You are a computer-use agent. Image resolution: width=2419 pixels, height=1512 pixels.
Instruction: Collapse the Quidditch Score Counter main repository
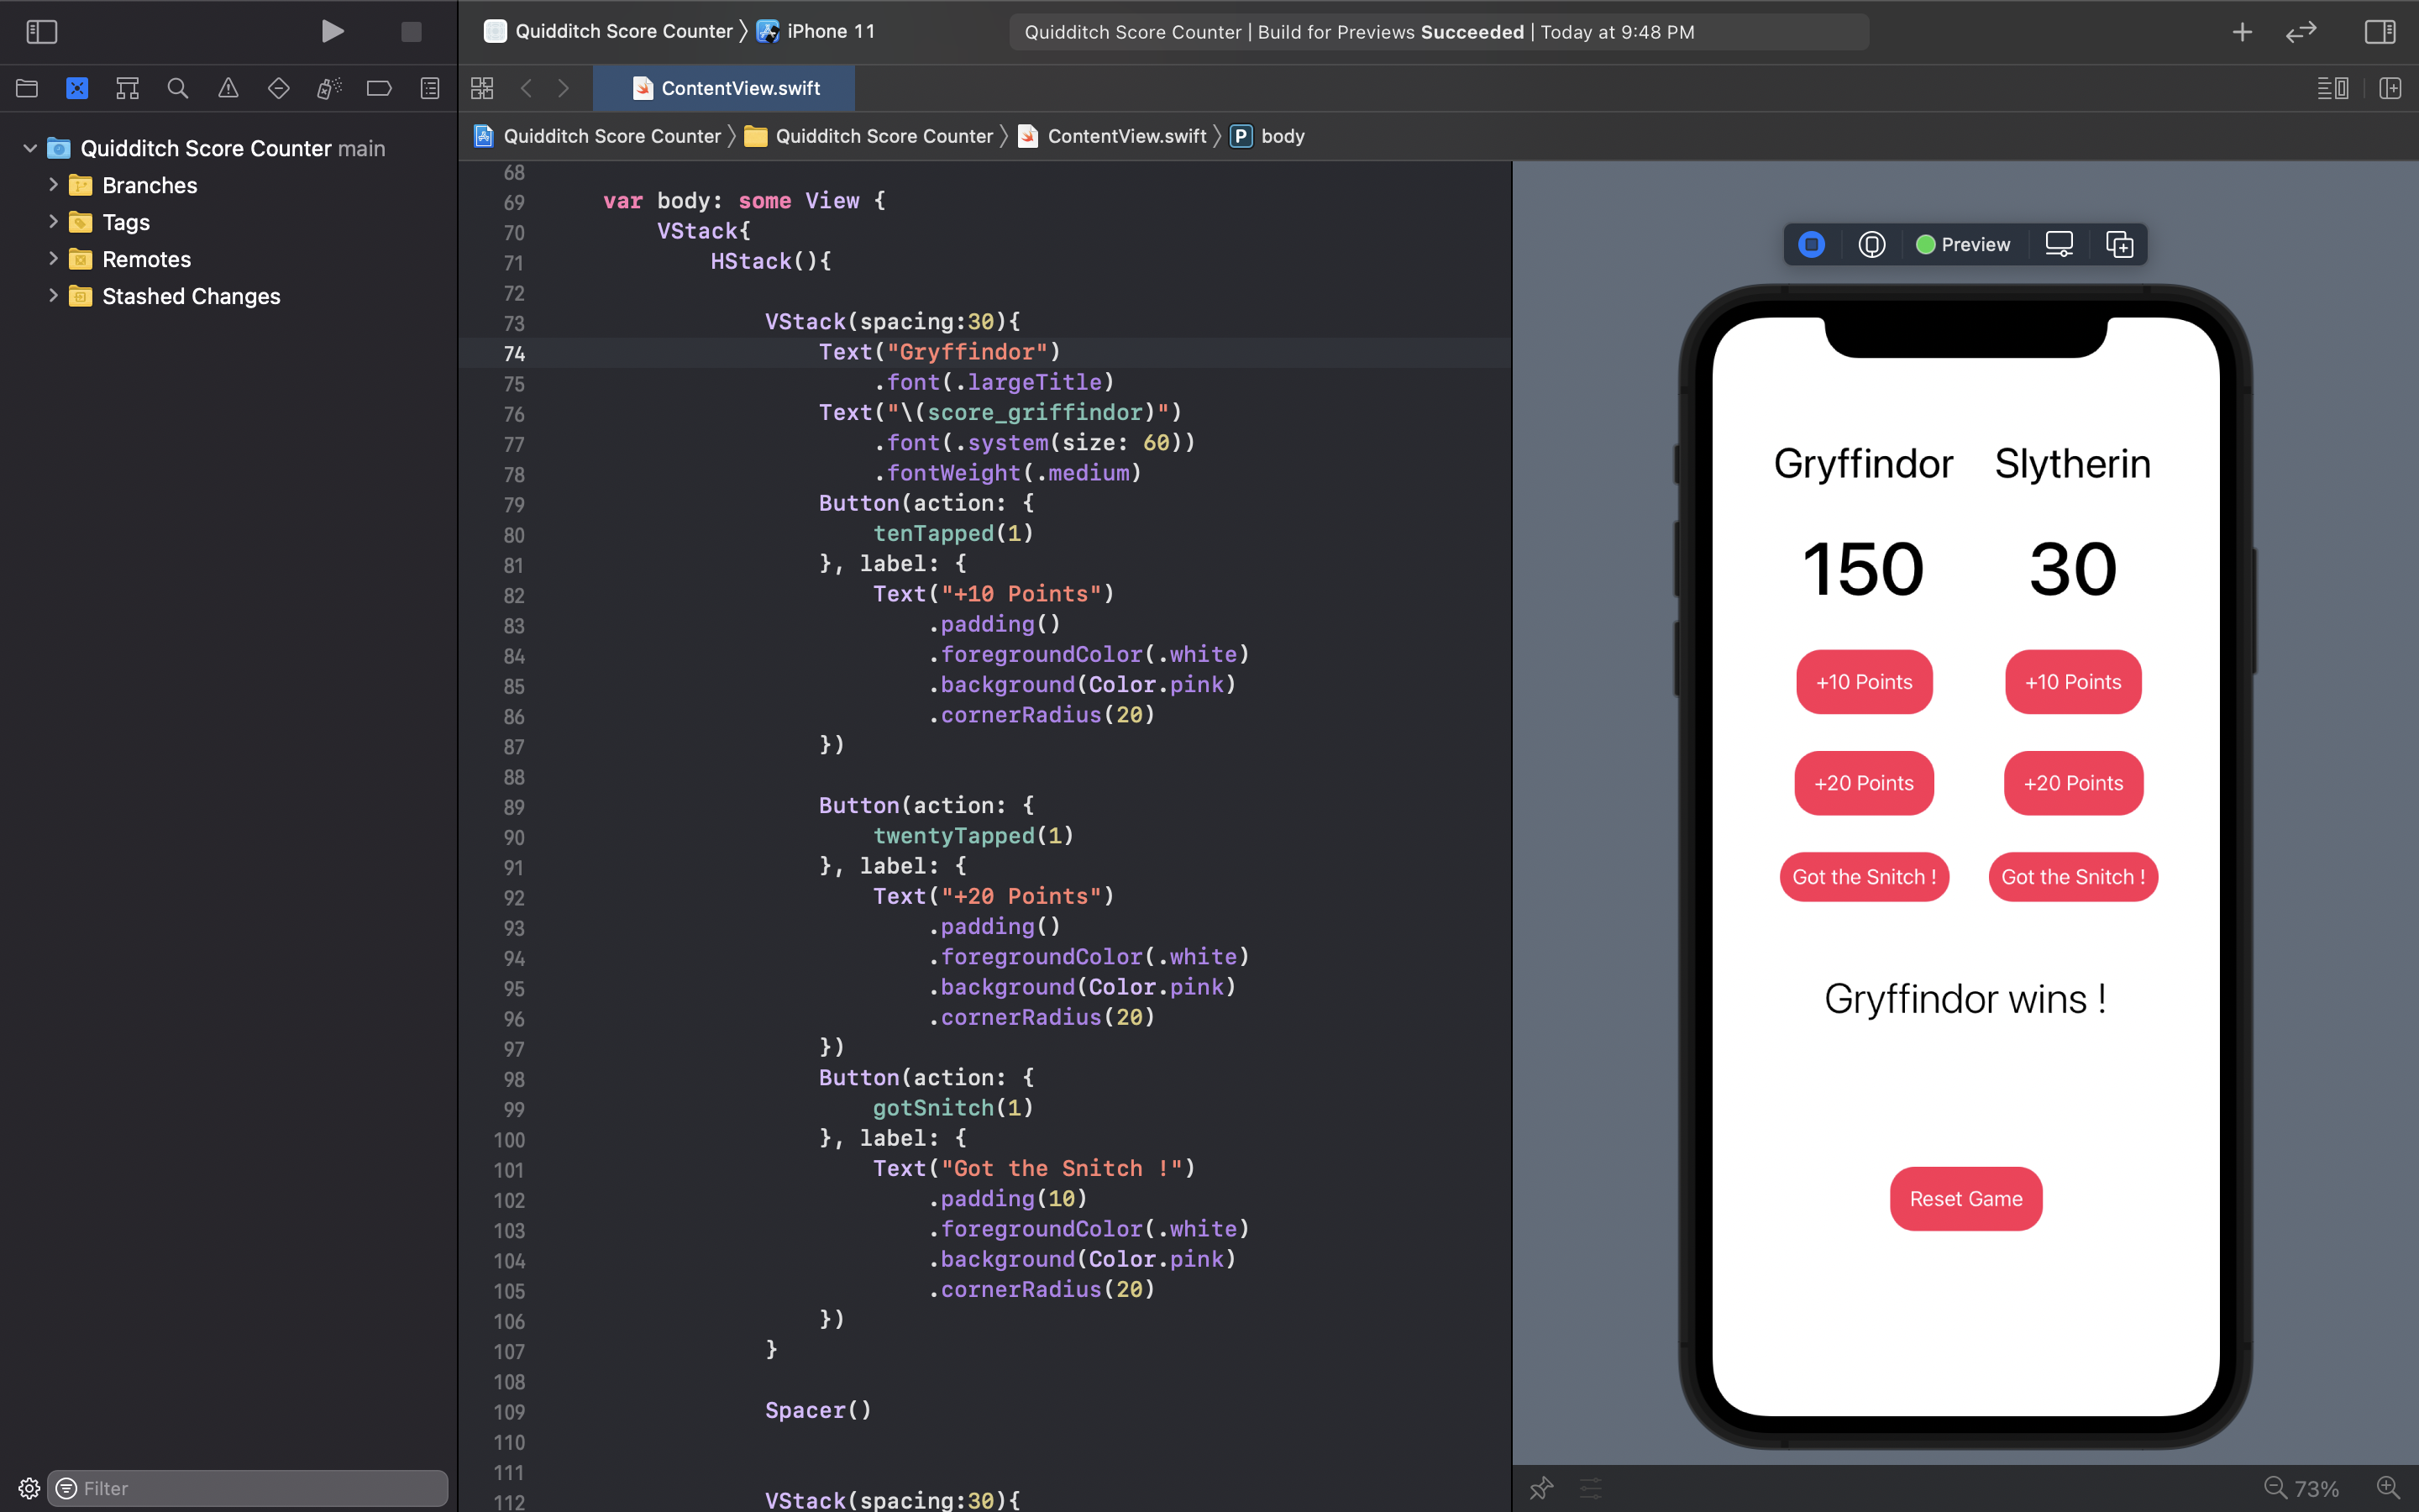pyautogui.click(x=29, y=148)
